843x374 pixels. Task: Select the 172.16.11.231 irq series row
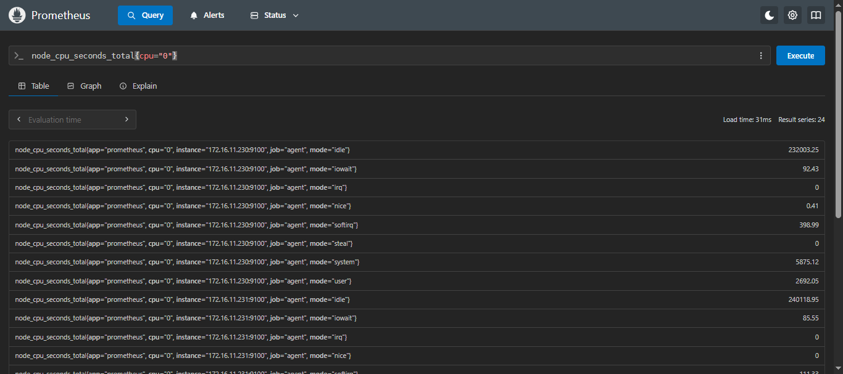(x=417, y=337)
